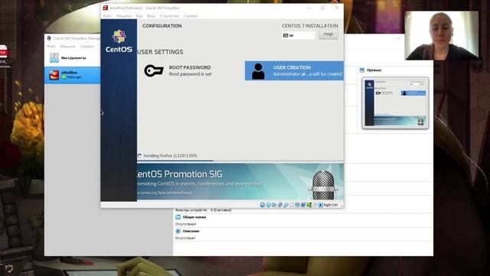Click 'Превью' label in Manager

click(x=374, y=70)
